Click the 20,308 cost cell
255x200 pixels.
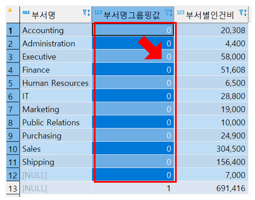(211, 30)
